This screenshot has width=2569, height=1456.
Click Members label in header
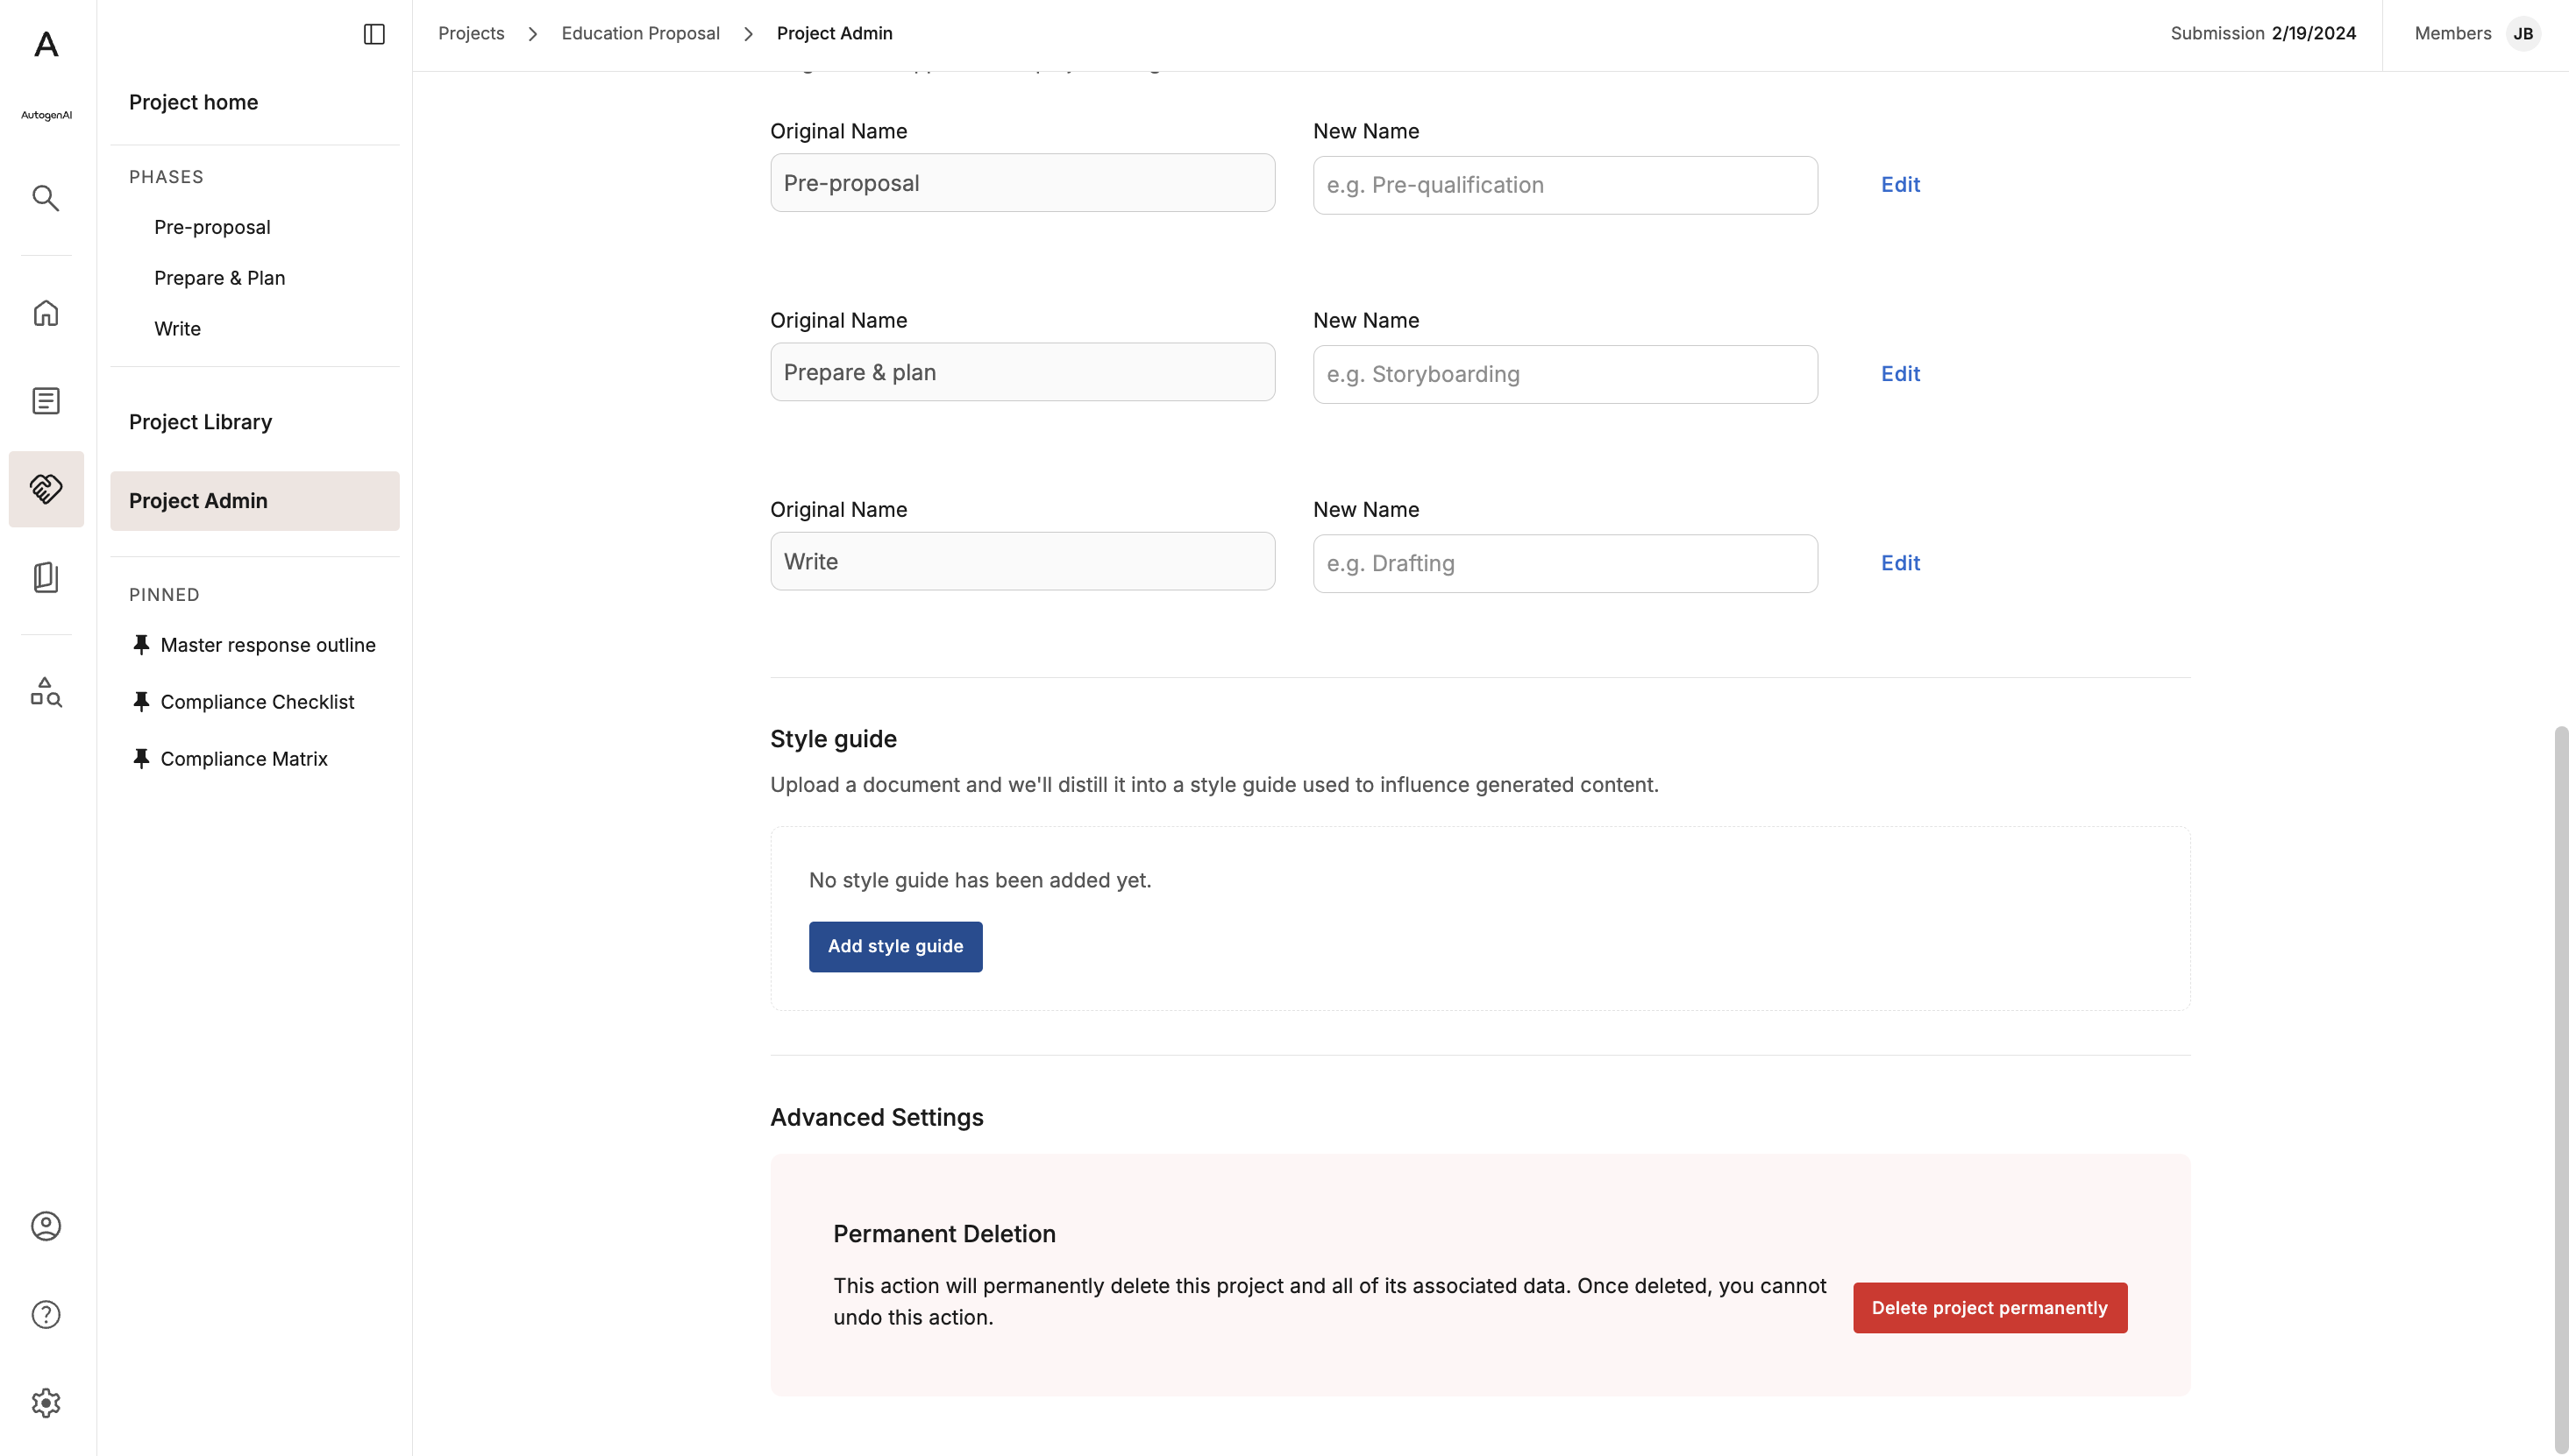2453,33
